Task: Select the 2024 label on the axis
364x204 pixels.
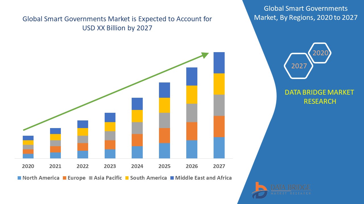Action: pyautogui.click(x=137, y=166)
